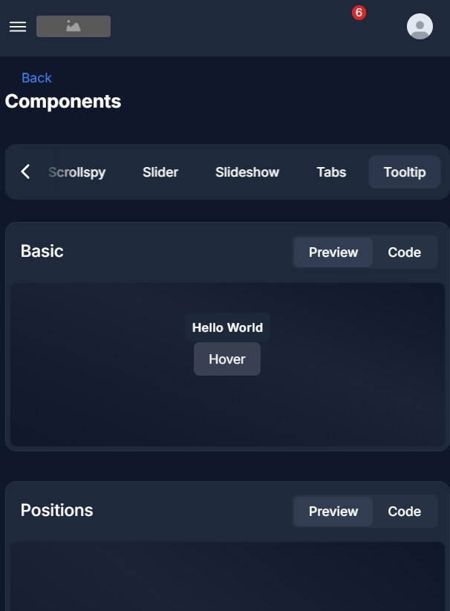Show Preview in the Basic section
450x611 pixels.
click(333, 252)
